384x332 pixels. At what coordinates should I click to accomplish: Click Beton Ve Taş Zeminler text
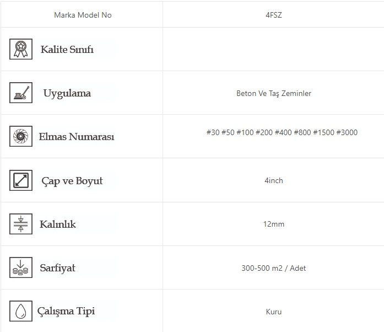coord(273,93)
